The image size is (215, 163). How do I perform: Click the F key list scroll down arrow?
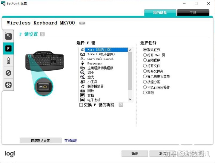130,99
